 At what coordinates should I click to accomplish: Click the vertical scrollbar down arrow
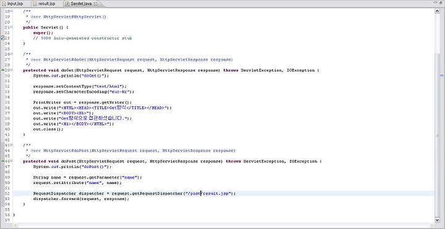click(x=438, y=220)
